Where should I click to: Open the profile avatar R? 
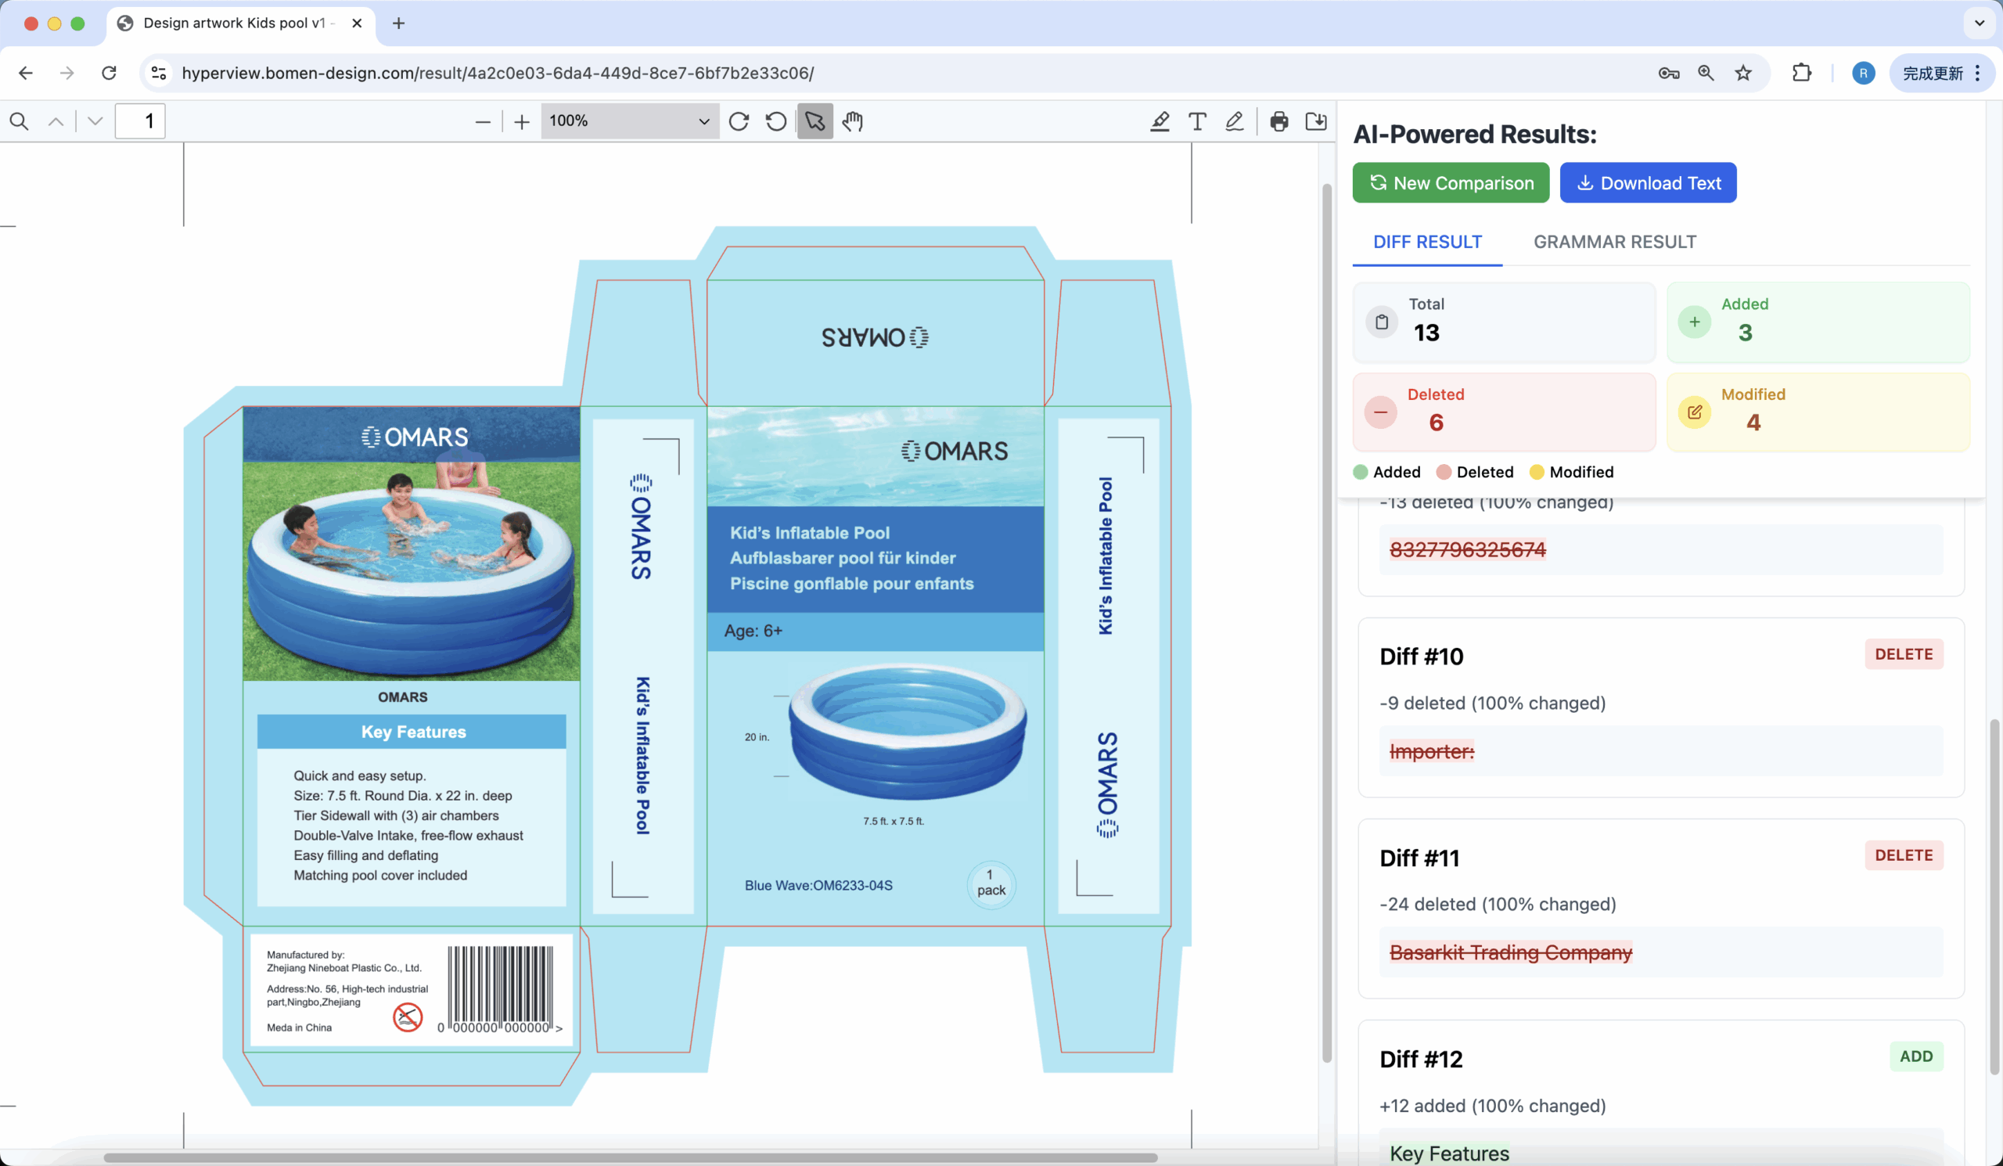coord(1863,73)
